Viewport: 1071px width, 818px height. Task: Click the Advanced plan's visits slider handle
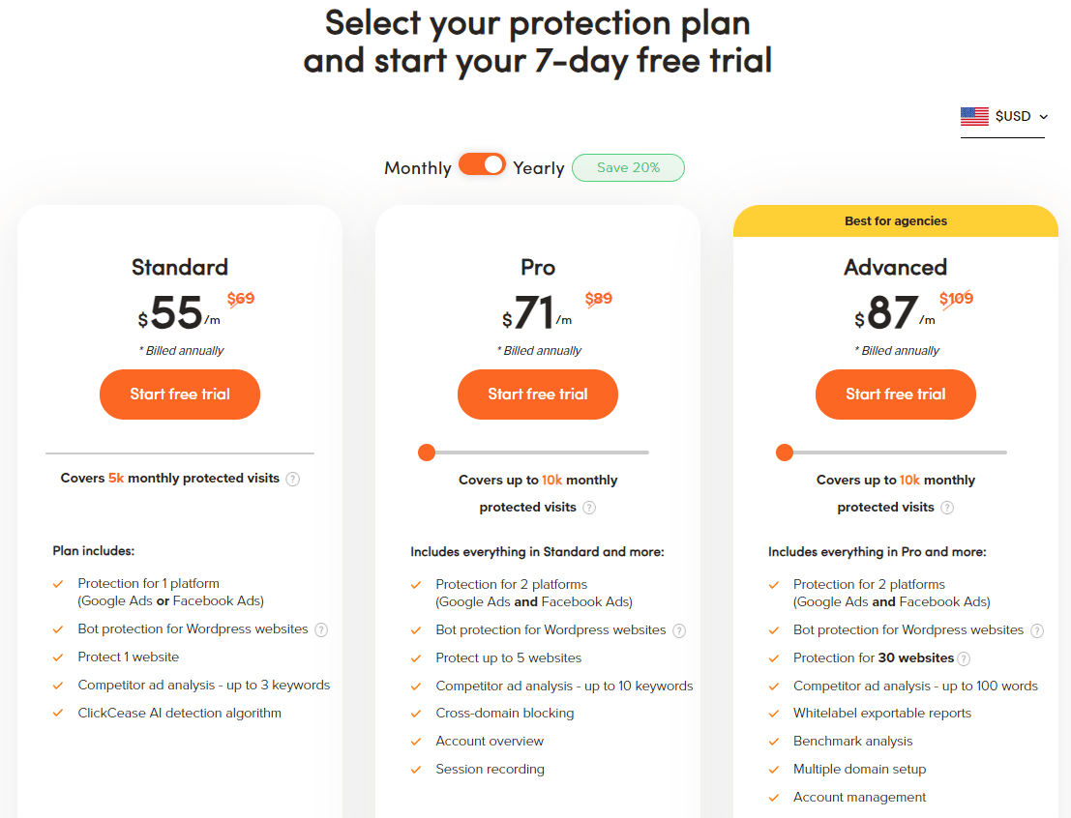[x=785, y=452]
